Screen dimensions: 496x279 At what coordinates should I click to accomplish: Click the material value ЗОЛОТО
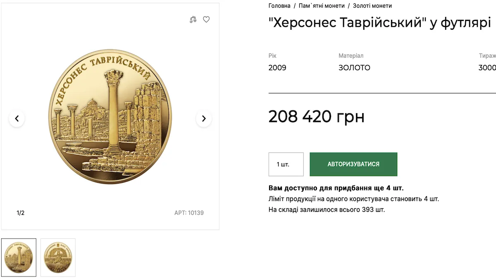pyautogui.click(x=354, y=68)
